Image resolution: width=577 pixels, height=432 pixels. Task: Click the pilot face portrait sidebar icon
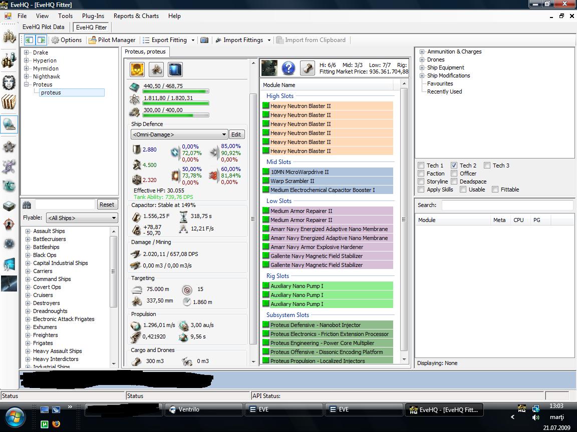coord(9,82)
